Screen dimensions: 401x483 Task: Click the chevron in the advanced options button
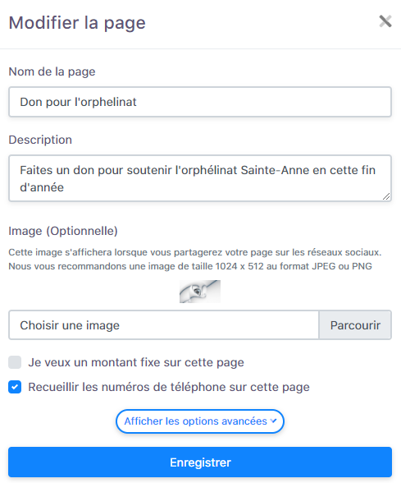[x=273, y=421]
